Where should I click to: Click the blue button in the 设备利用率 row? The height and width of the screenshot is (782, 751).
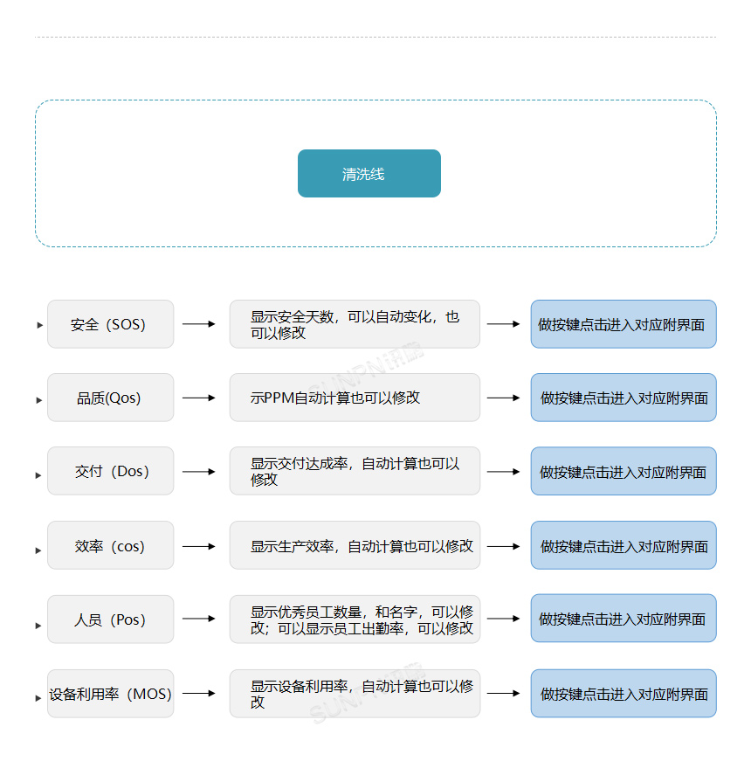click(623, 693)
